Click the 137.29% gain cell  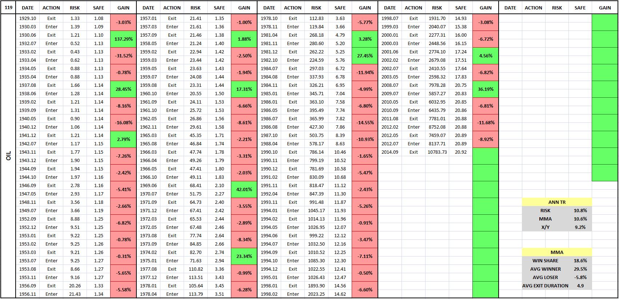click(x=123, y=39)
